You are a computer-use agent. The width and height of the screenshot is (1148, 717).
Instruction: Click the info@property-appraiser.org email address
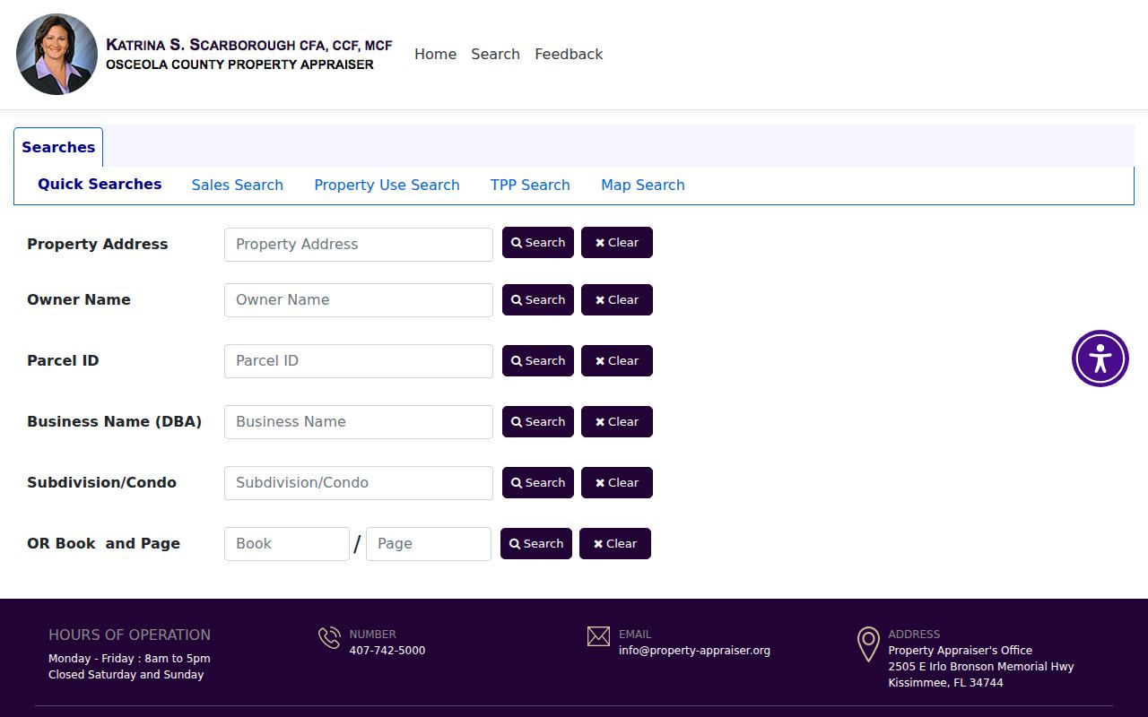click(694, 651)
